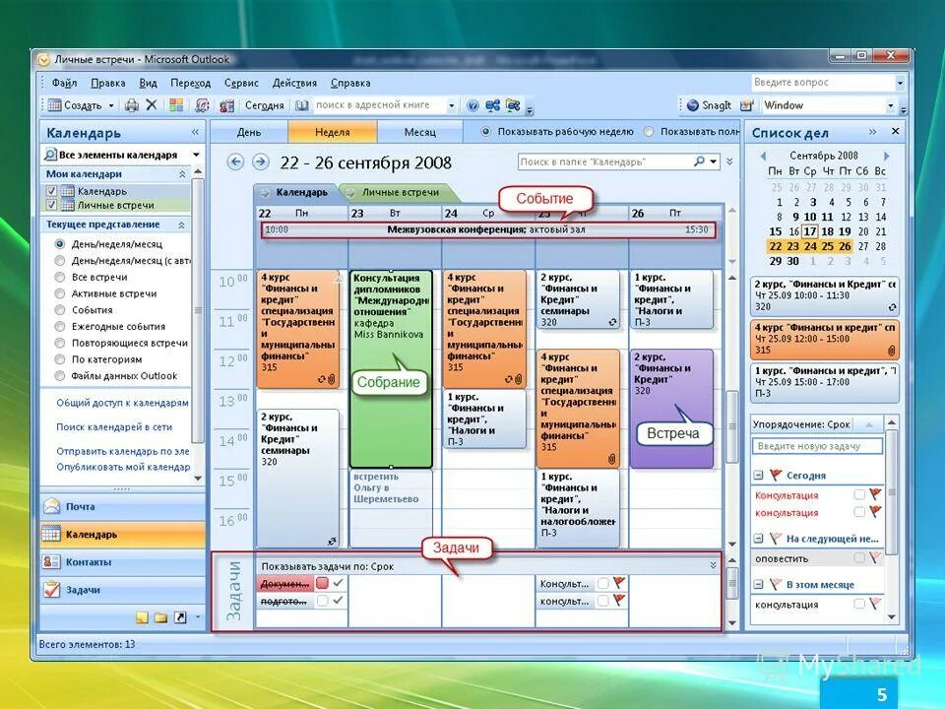
Task: Select date 17 in the mini calendar
Action: coord(810,231)
